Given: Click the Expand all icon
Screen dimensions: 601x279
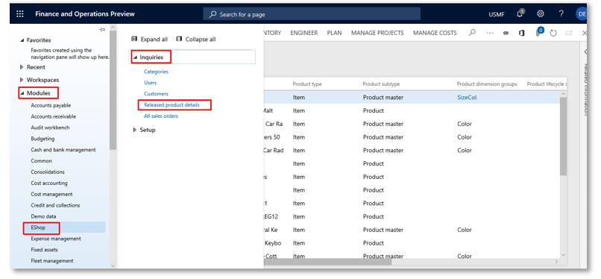Looking at the screenshot, I should 134,39.
